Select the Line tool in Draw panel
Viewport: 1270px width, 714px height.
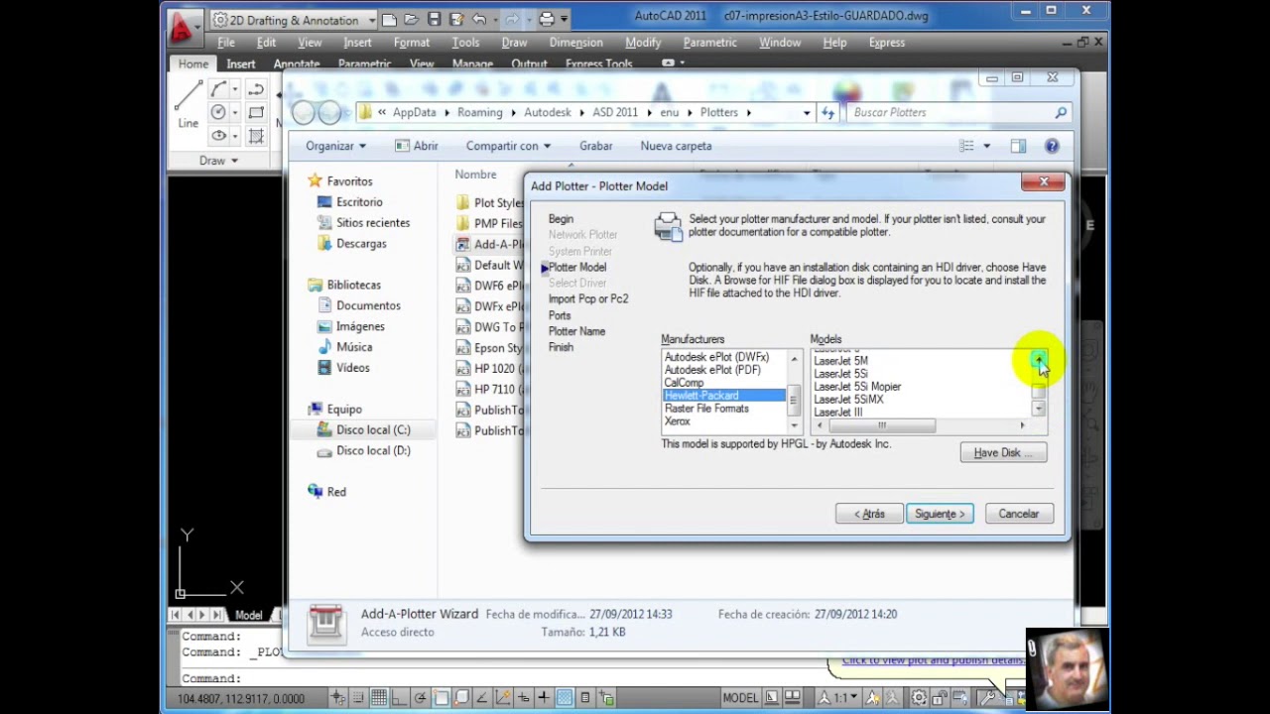[189, 104]
